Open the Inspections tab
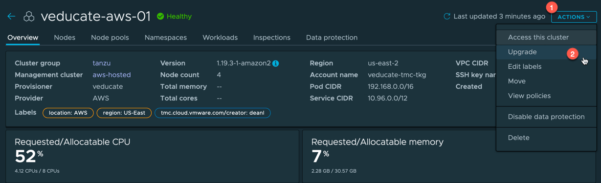Viewport: 601px width, 183px height. pyautogui.click(x=272, y=38)
